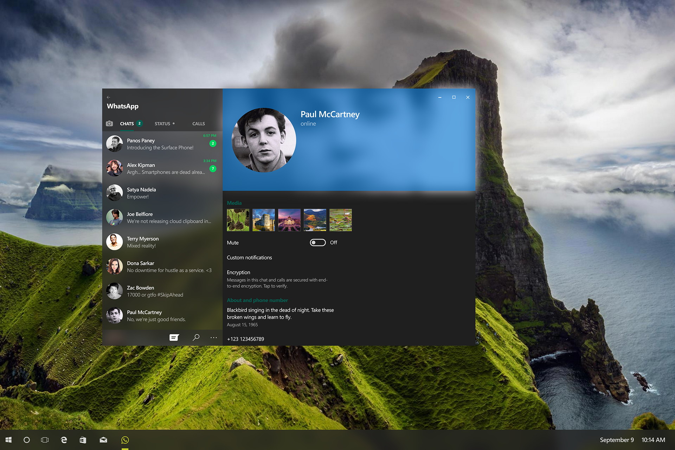The width and height of the screenshot is (675, 450).
Task: Click the 'online' status under profile name
Action: (308, 124)
